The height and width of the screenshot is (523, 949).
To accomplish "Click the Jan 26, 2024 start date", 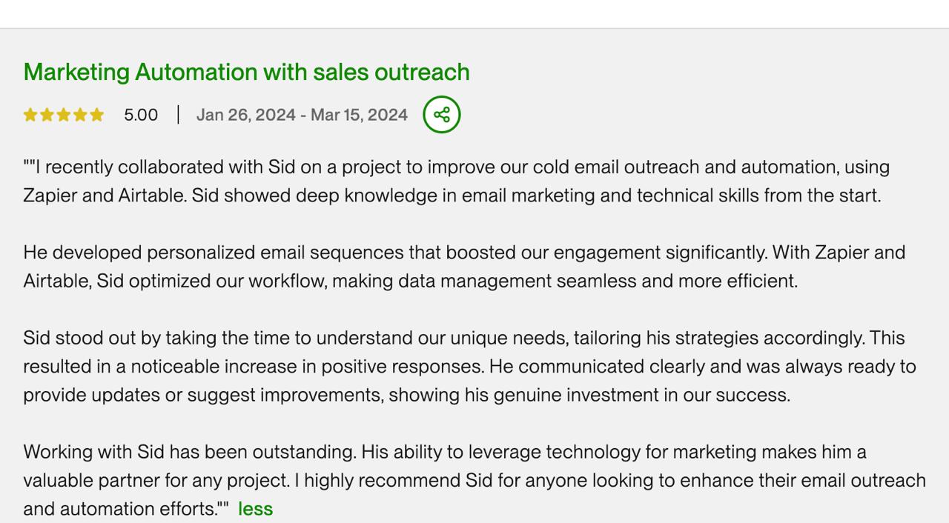I will [246, 115].
